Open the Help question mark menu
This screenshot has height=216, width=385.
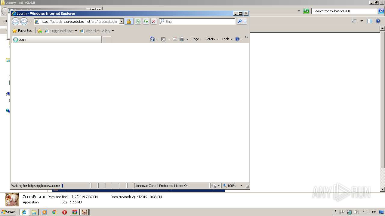[239, 39]
